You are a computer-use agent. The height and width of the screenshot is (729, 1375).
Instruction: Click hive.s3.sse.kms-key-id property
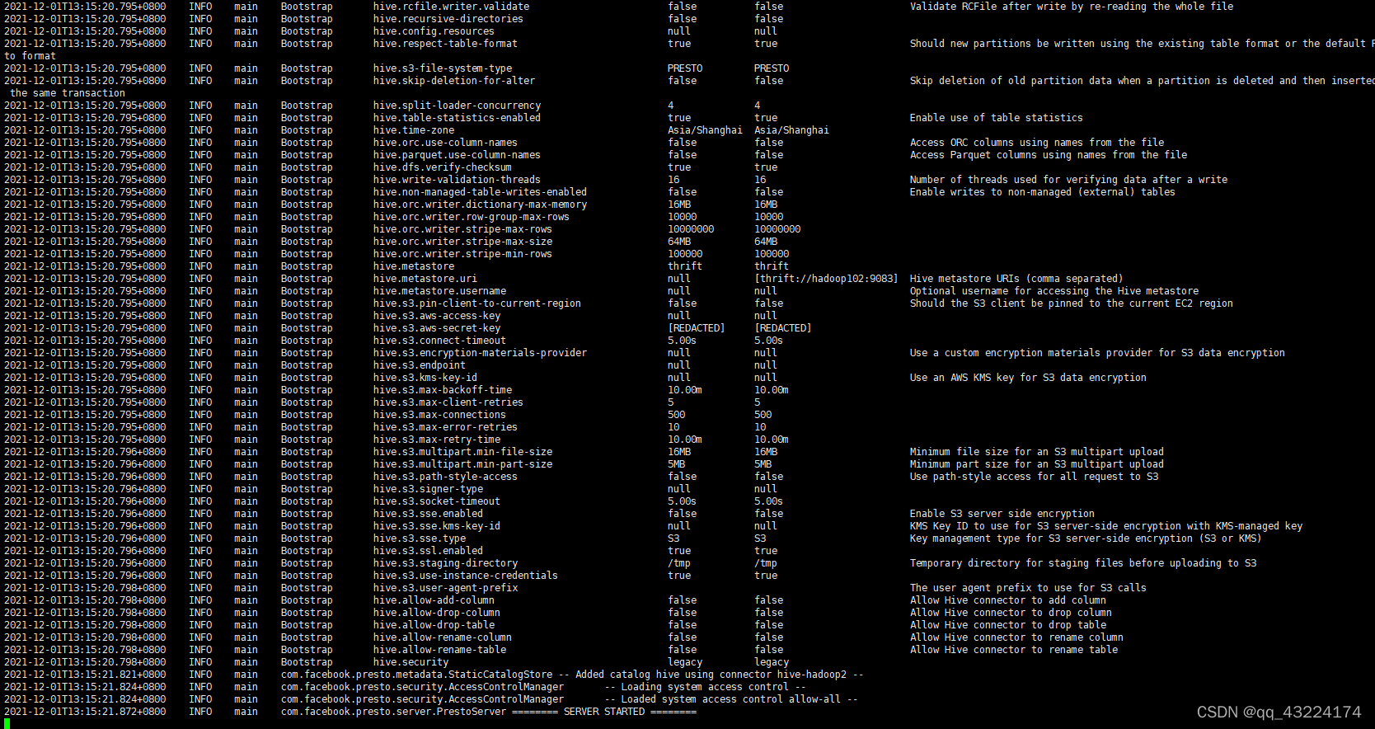(x=436, y=526)
